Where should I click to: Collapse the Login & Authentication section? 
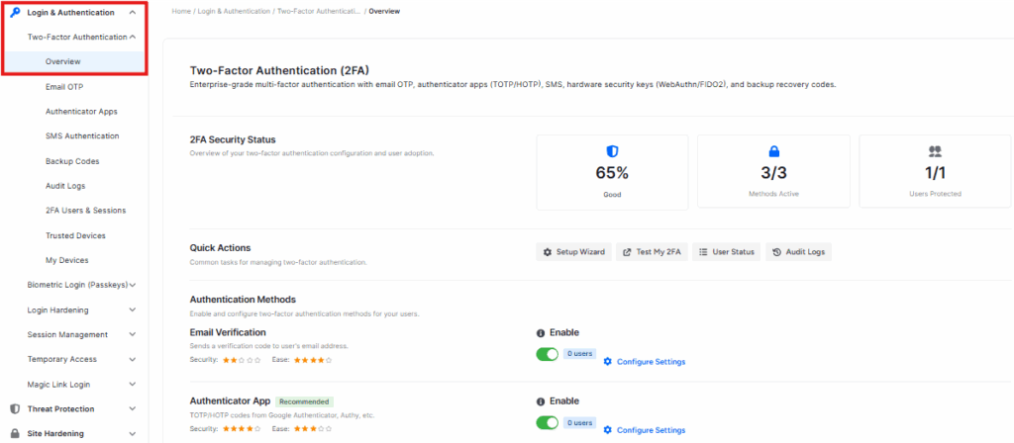point(132,12)
